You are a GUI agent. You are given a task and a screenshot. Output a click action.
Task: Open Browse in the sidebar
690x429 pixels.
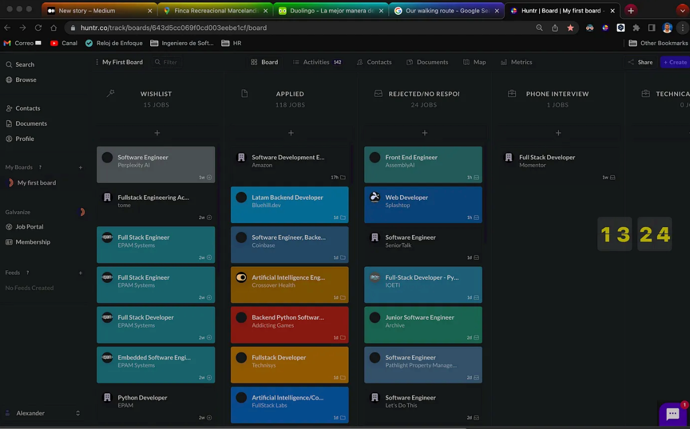point(21,80)
